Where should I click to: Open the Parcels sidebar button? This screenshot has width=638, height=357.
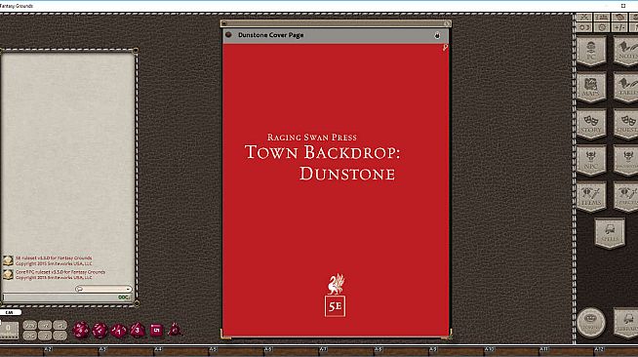626,197
